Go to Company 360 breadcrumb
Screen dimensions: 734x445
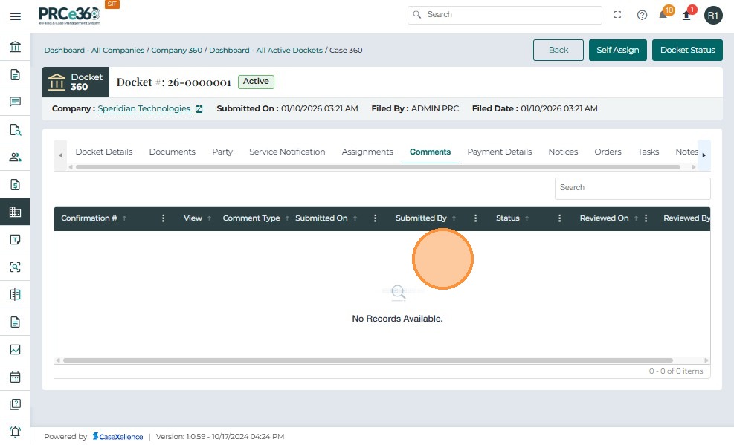pos(176,50)
